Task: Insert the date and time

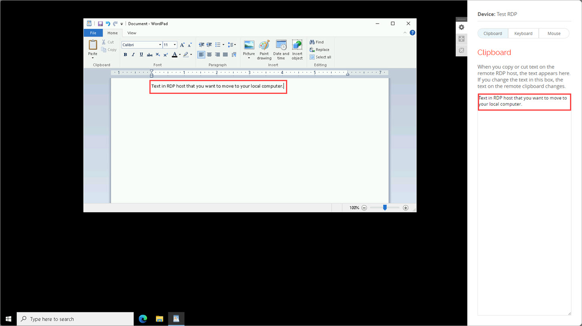Action: 281,49
